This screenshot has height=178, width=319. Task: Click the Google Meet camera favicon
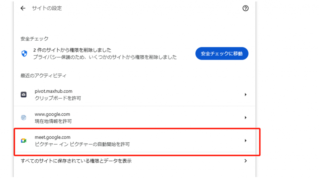tap(24, 140)
